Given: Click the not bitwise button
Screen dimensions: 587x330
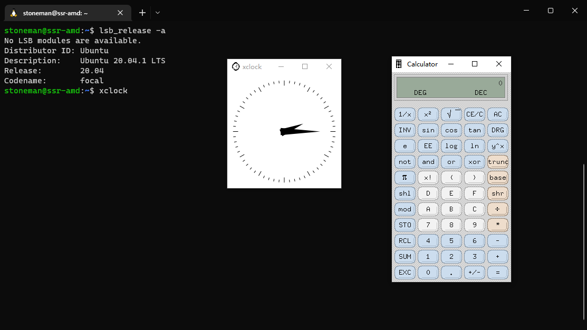Looking at the screenshot, I should (x=405, y=162).
